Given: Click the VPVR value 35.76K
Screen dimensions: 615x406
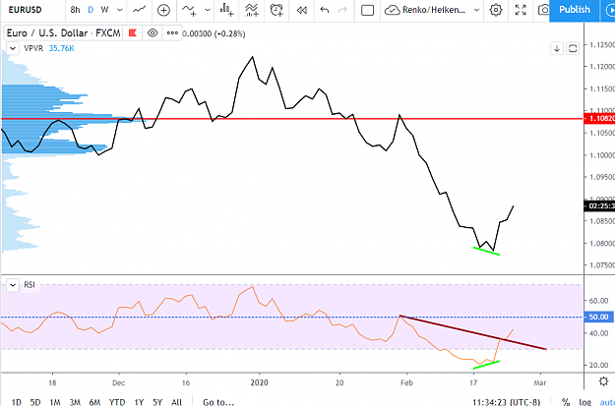Looking at the screenshot, I should tap(62, 48).
